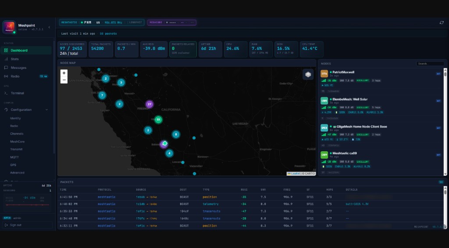The height and width of the screenshot is (248, 449).
Task: Click the telemetry type in 6:40:02 PM row
Action: [x=210, y=204]
